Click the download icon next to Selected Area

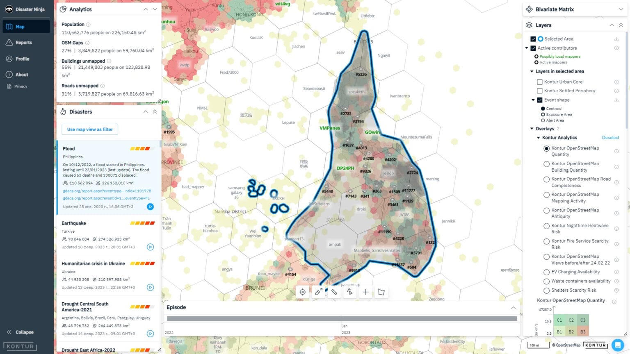tap(616, 39)
